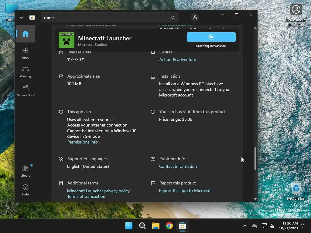This screenshot has width=311, height=233.
Task: Open the taskbar clock showing 11:20 AM
Action: pyautogui.click(x=289, y=226)
